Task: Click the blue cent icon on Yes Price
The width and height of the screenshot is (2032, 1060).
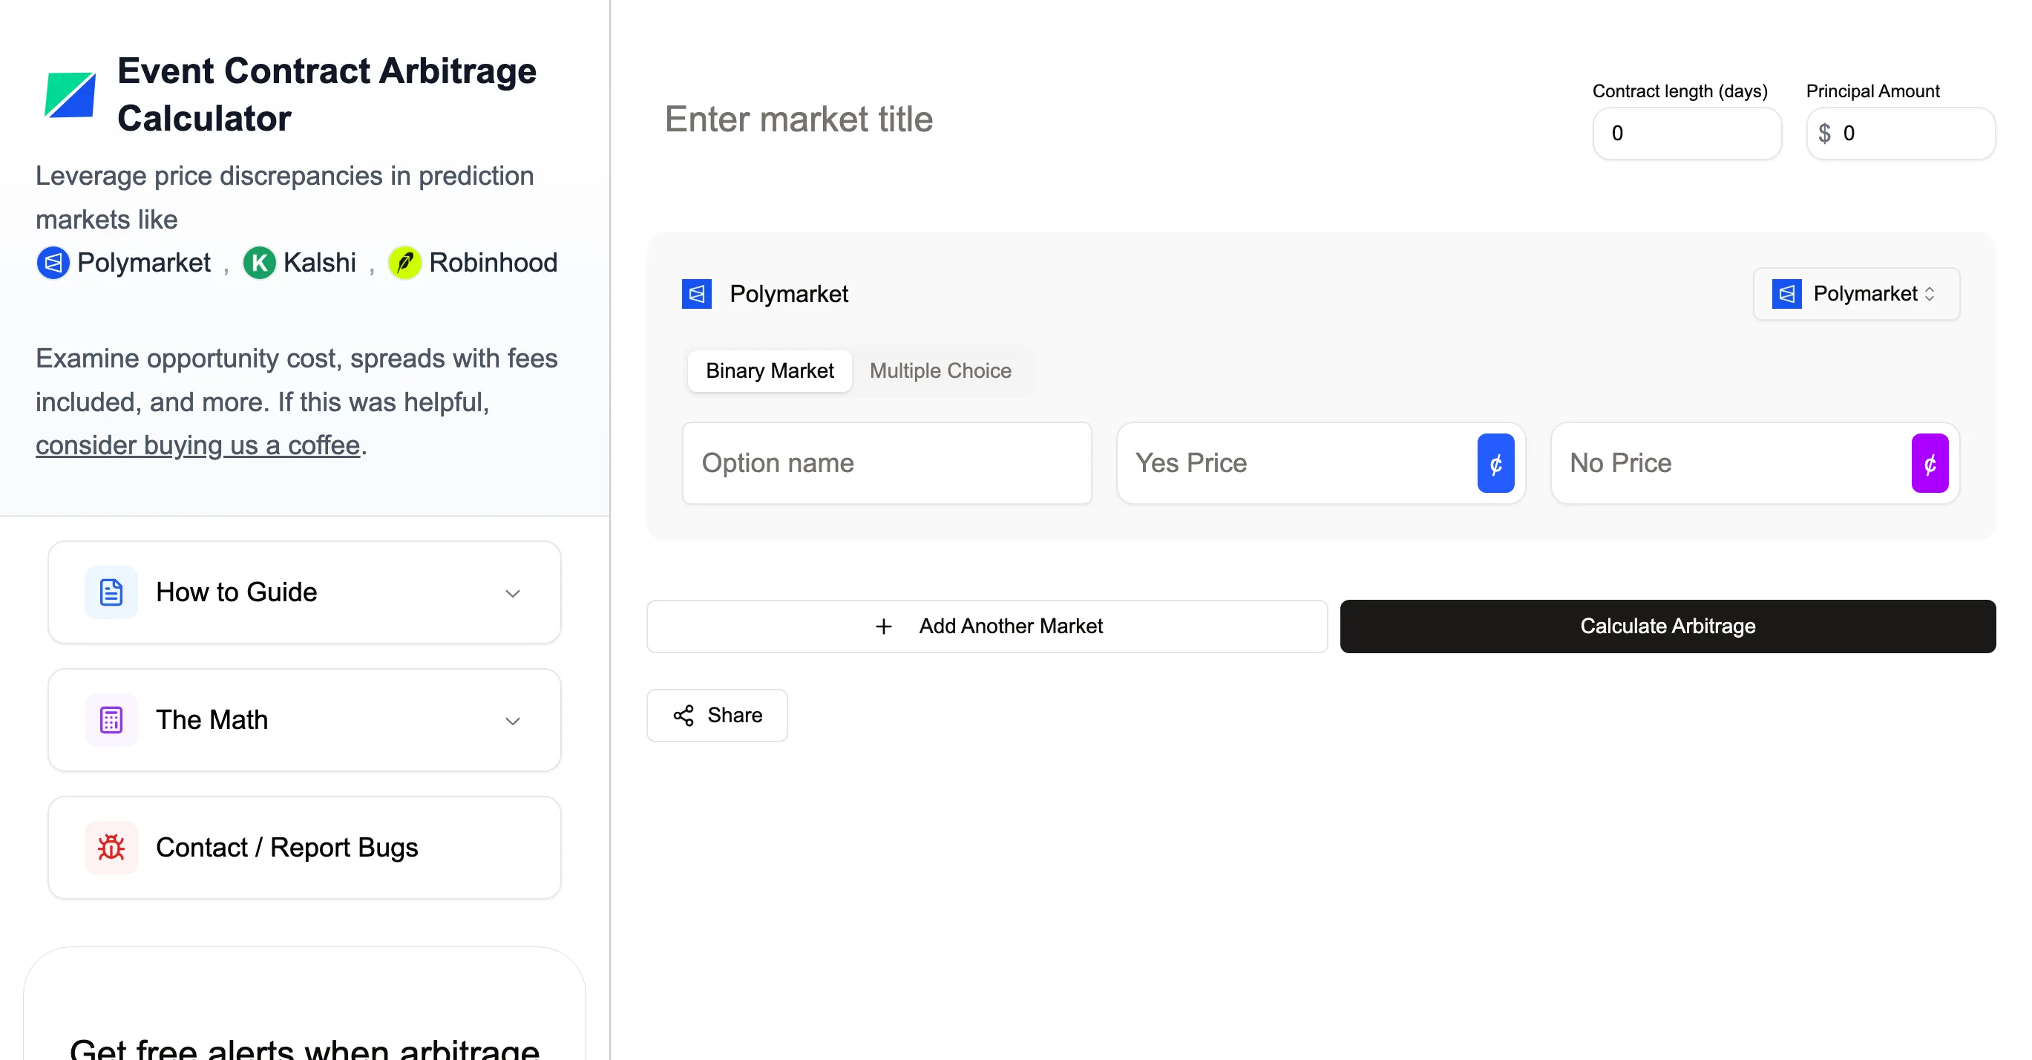Action: pos(1495,463)
